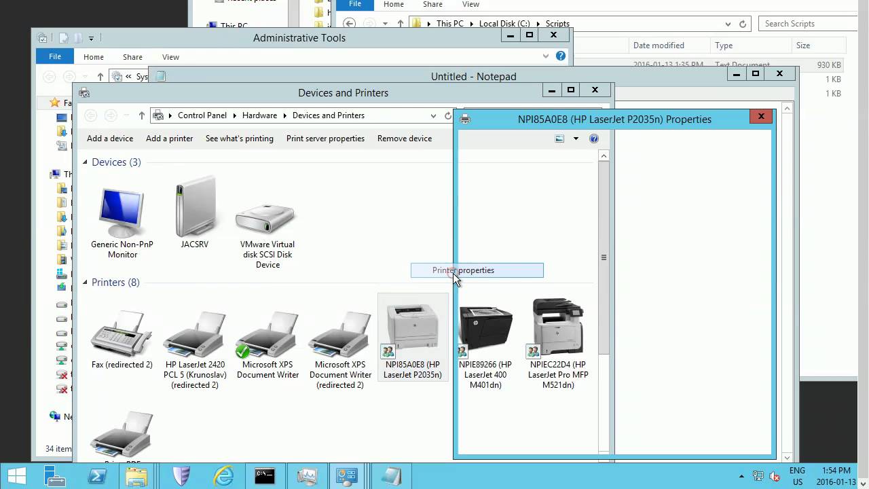Expand the Administrative Tools ribbon chevron
The width and height of the screenshot is (869, 489).
pos(545,56)
